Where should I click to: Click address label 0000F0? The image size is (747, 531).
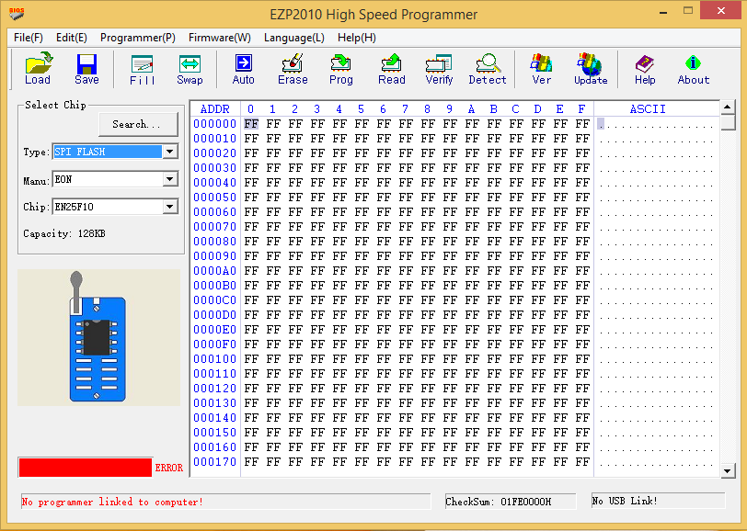(x=215, y=345)
